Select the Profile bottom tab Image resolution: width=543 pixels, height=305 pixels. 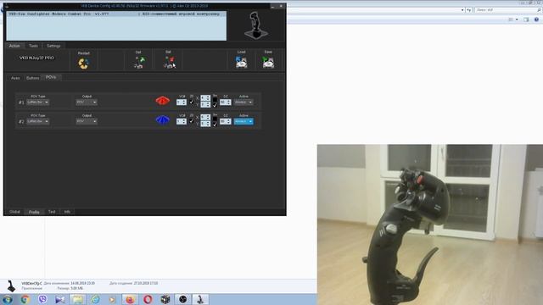(34, 212)
